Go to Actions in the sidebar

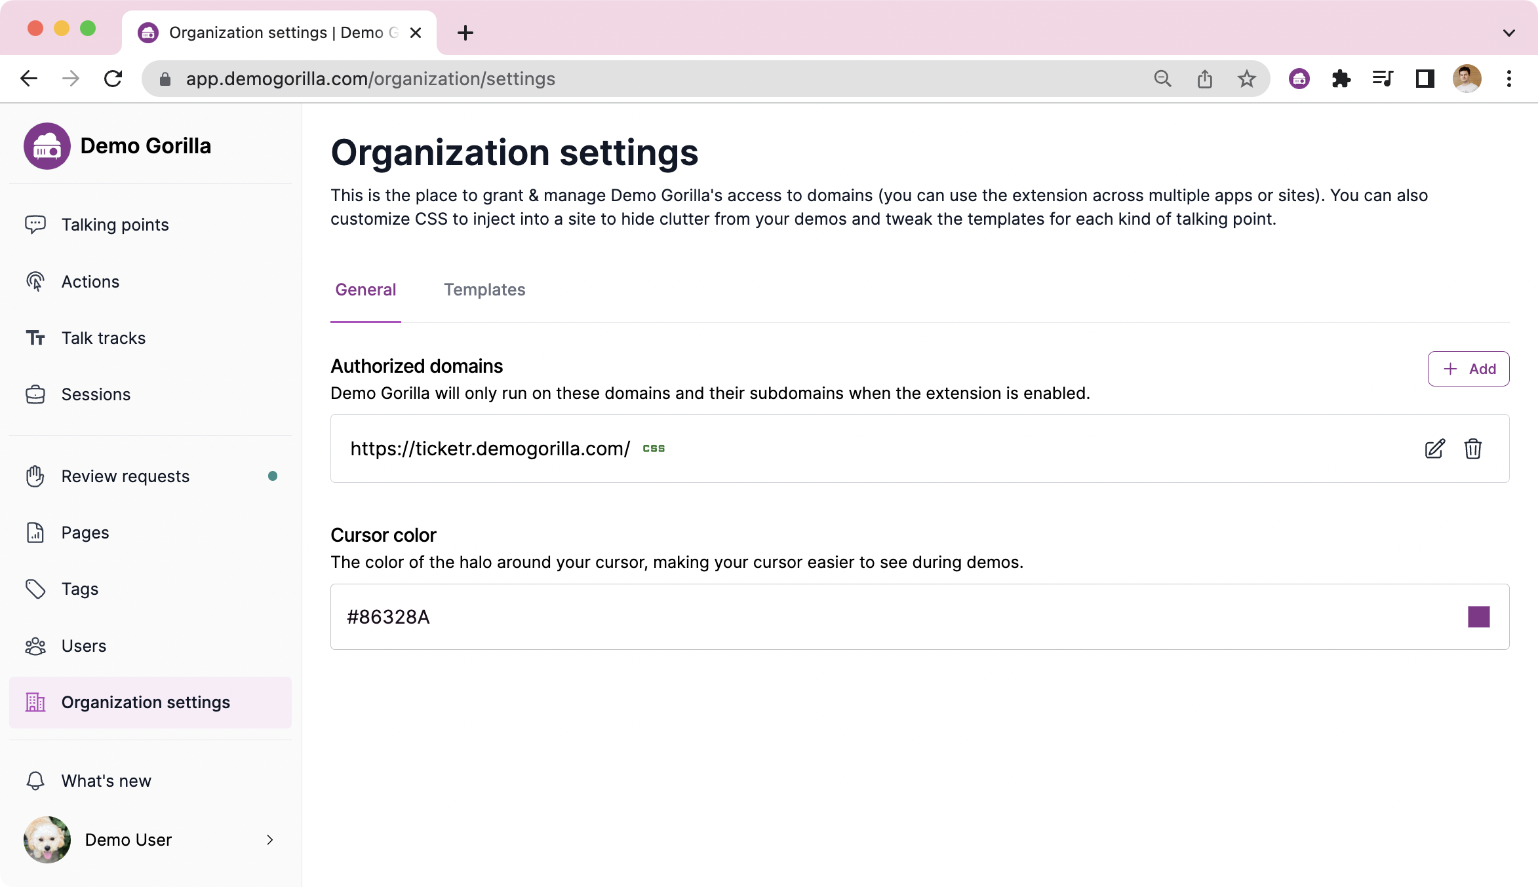point(90,282)
